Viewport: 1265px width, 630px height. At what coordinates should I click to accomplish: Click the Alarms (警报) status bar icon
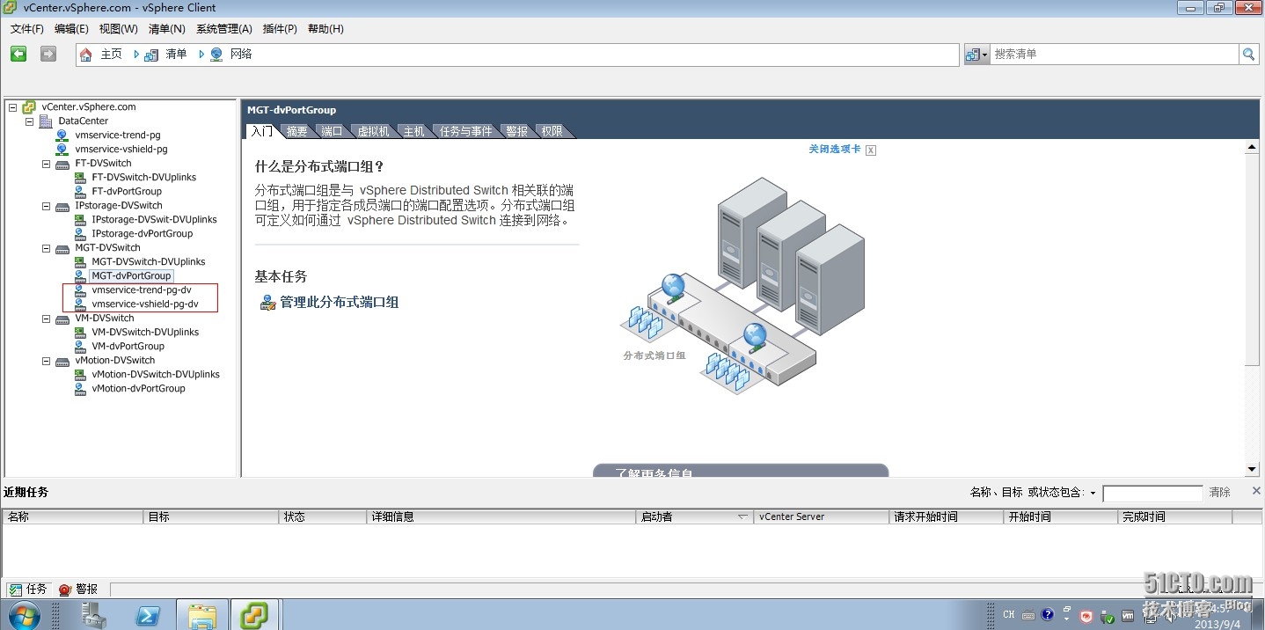coord(65,590)
